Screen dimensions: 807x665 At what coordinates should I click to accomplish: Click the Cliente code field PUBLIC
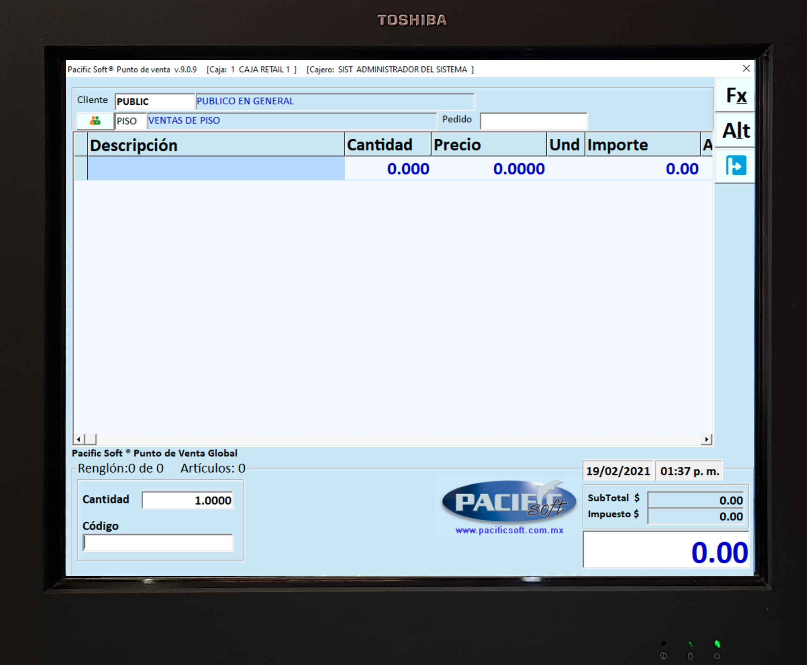point(154,102)
